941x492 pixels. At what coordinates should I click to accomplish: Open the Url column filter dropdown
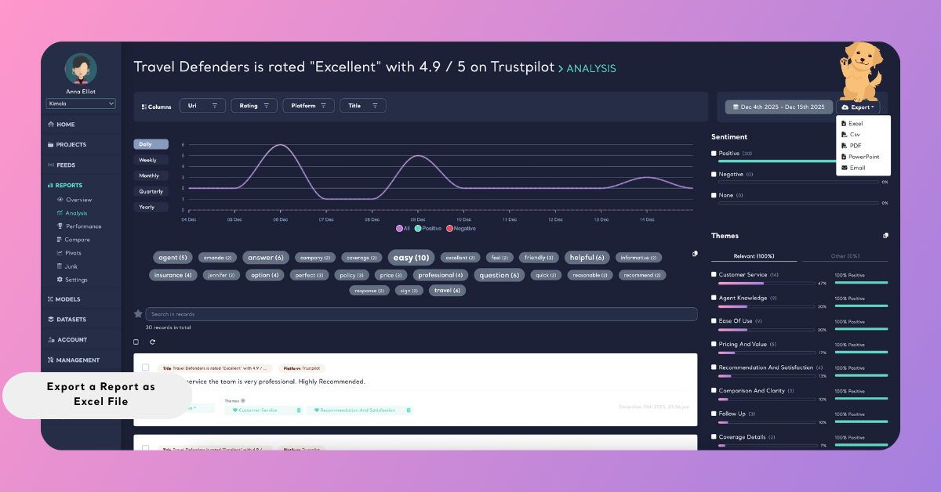[x=202, y=106]
